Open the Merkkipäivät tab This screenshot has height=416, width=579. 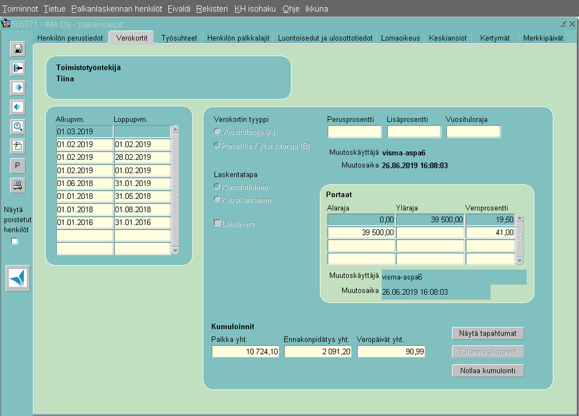point(543,38)
